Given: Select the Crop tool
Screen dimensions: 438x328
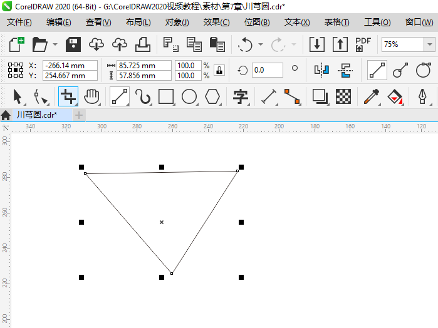Looking at the screenshot, I should [x=68, y=96].
